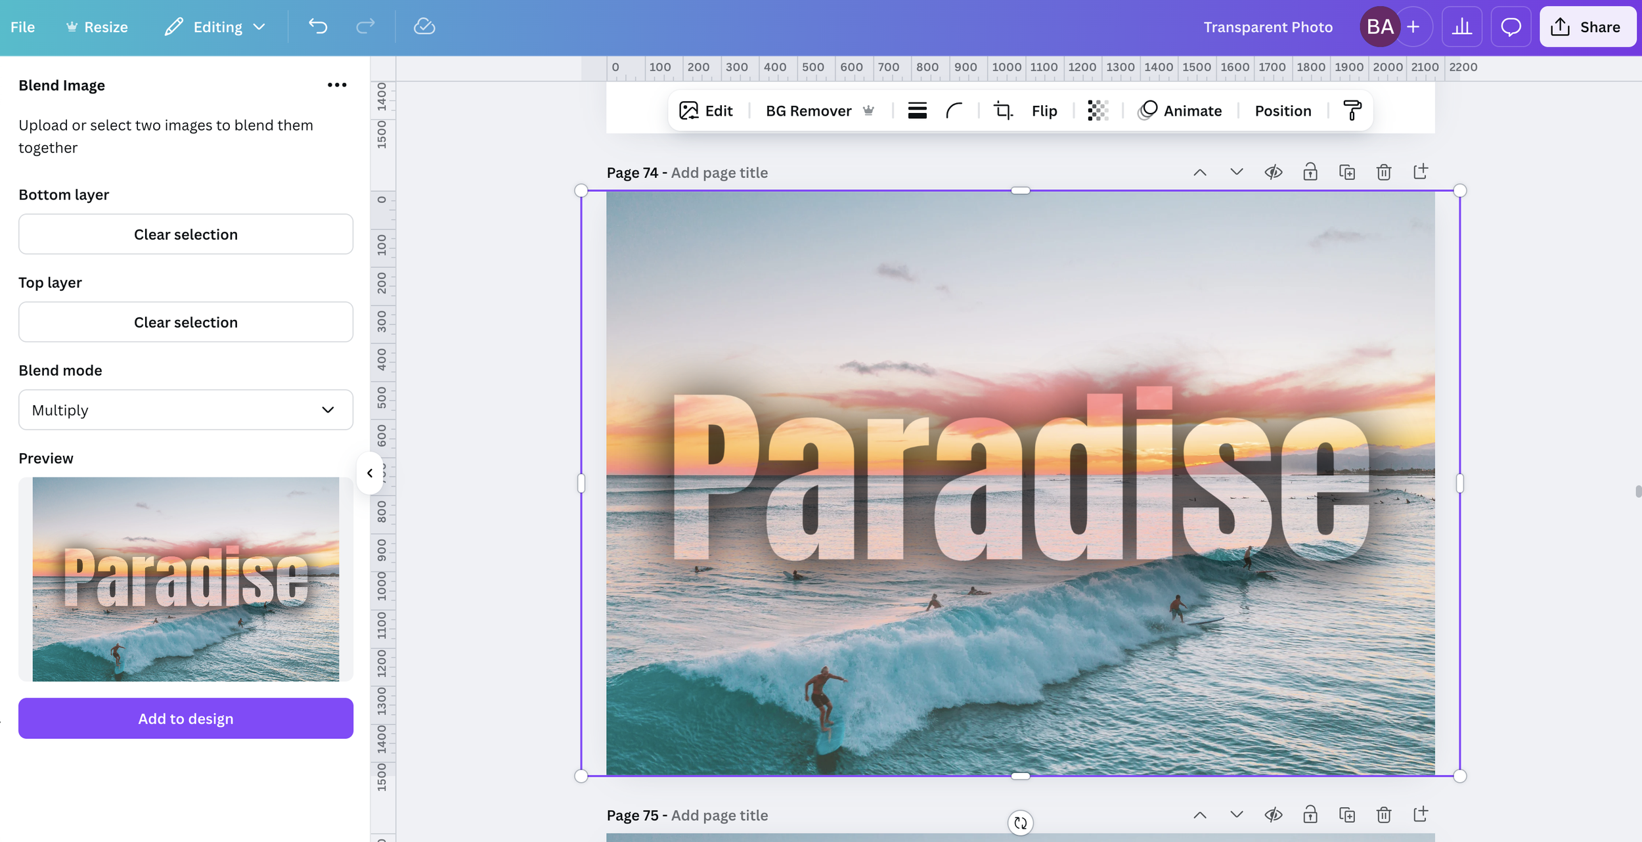Clear the Bottom layer selection

tap(186, 234)
